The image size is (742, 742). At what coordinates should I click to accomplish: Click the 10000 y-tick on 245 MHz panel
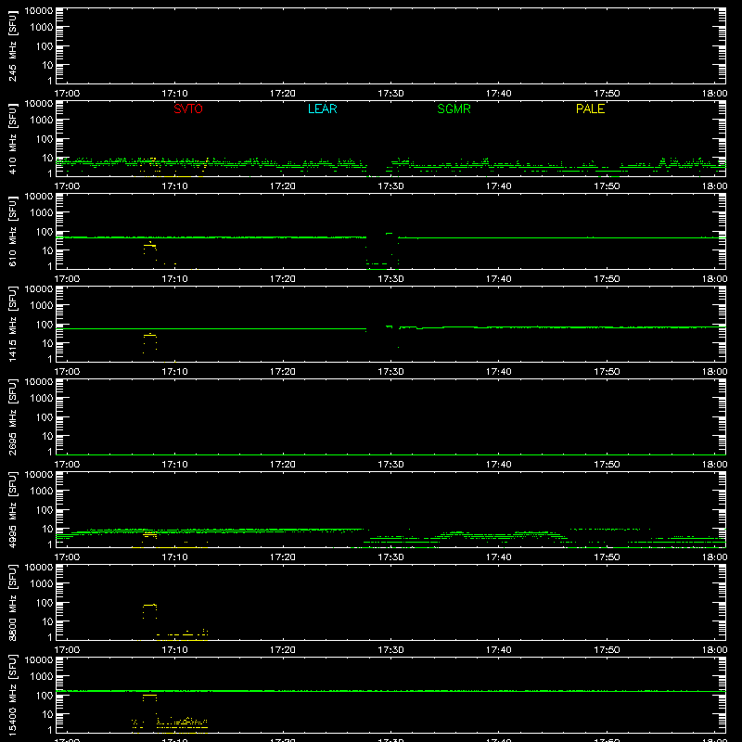click(39, 11)
